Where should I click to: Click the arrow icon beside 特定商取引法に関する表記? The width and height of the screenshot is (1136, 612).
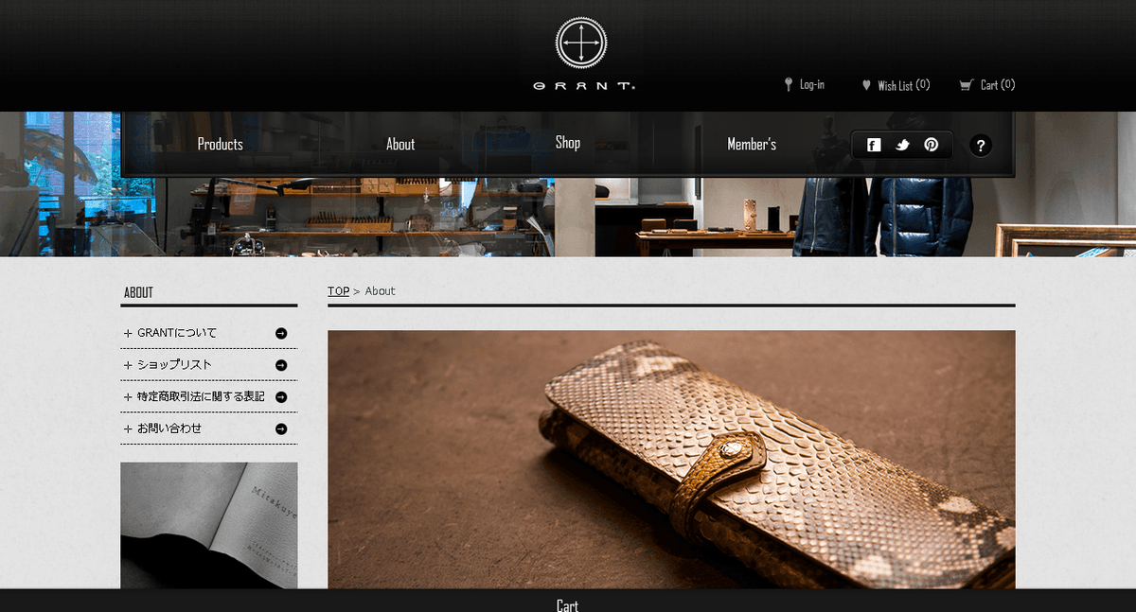click(x=281, y=397)
